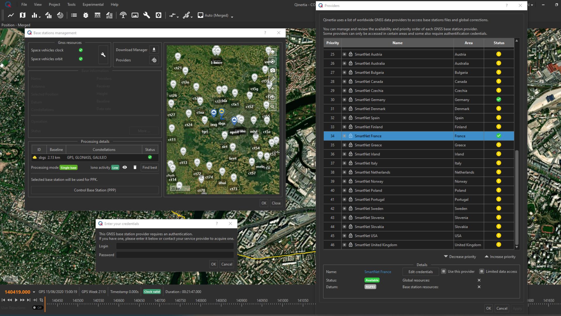
Task: Select the SmartNet United Kingdom row
Action: pos(419,245)
